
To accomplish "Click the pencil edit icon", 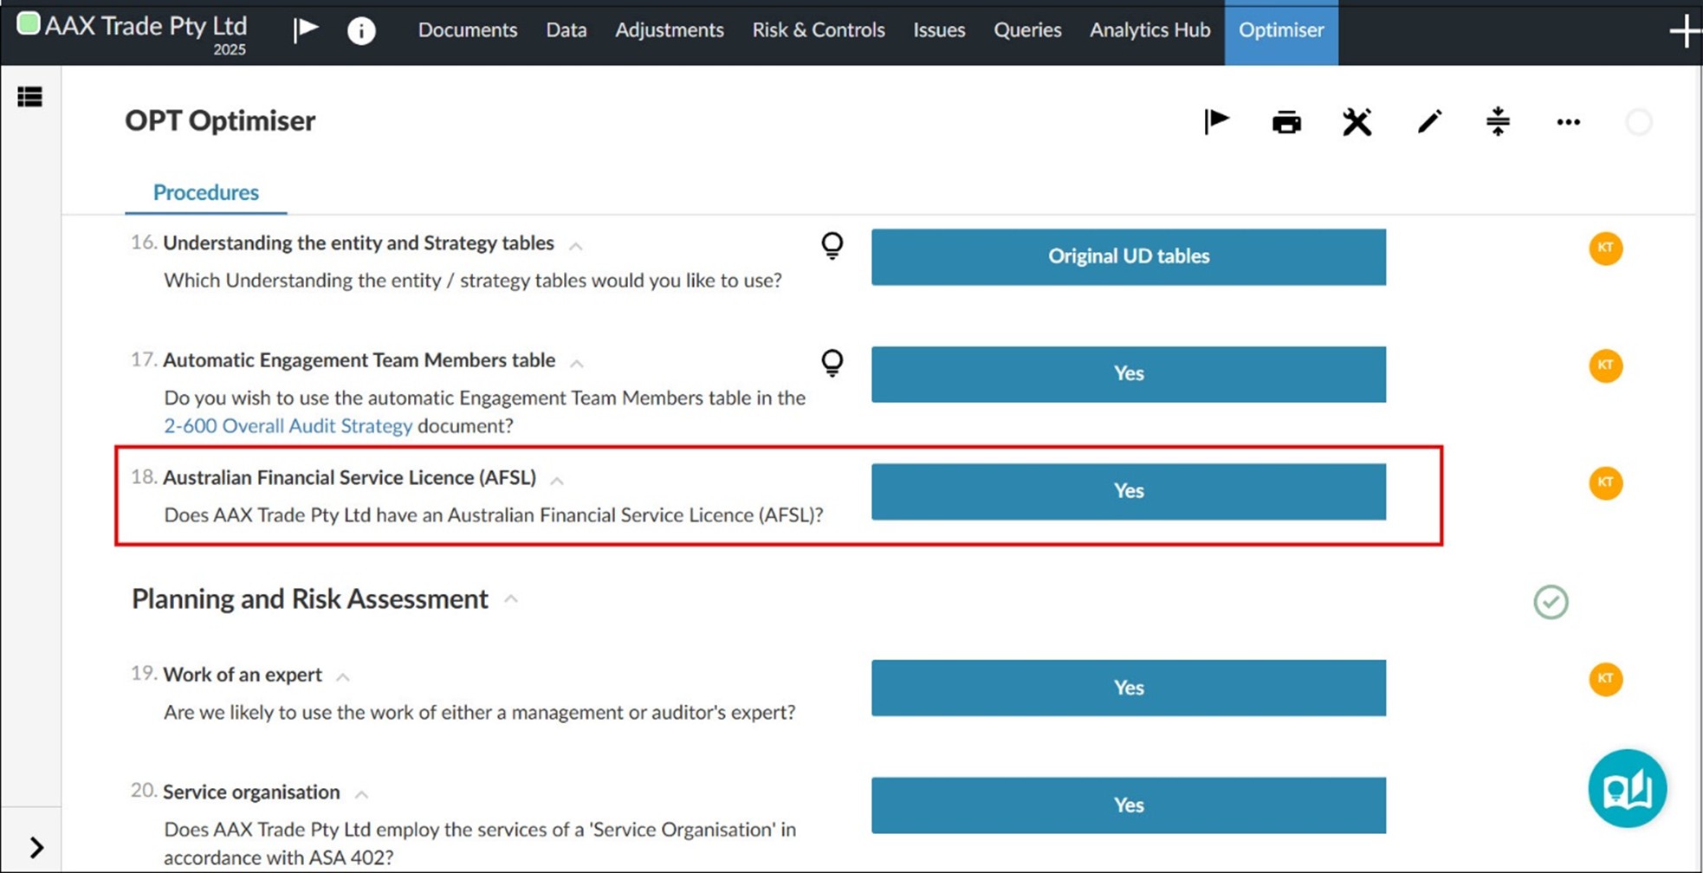I will (x=1429, y=121).
